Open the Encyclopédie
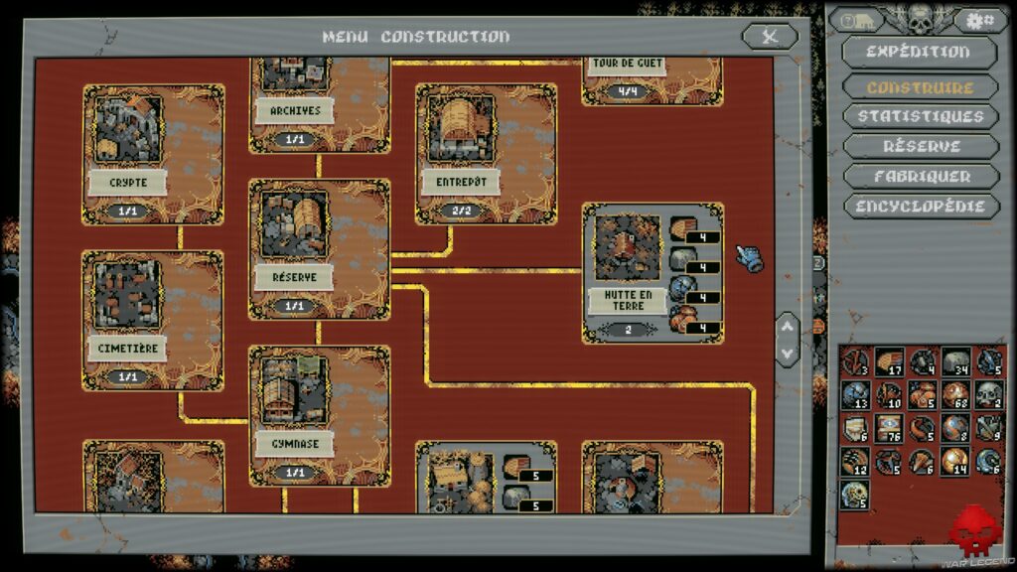The height and width of the screenshot is (572, 1017). coord(920,207)
